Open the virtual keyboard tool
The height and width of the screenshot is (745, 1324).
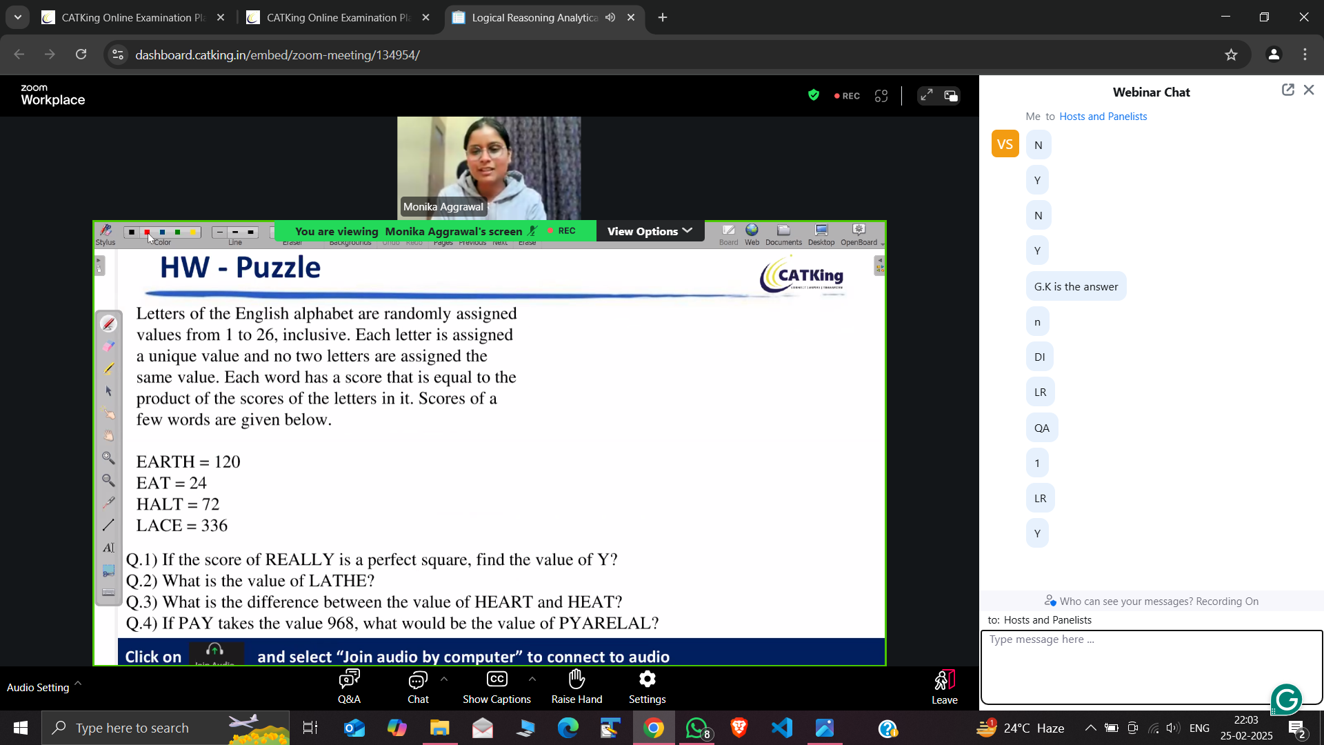pyautogui.click(x=109, y=592)
